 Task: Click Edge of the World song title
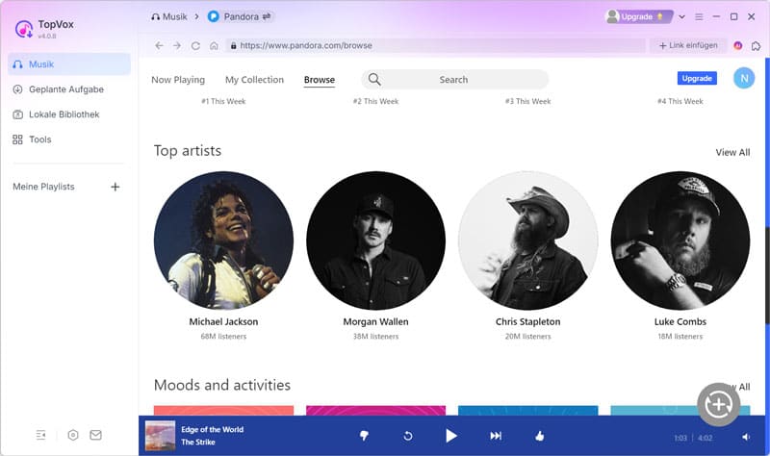coord(212,429)
